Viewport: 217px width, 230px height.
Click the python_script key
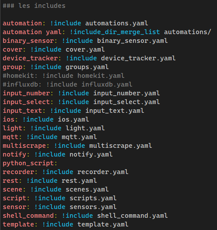coord(28,164)
